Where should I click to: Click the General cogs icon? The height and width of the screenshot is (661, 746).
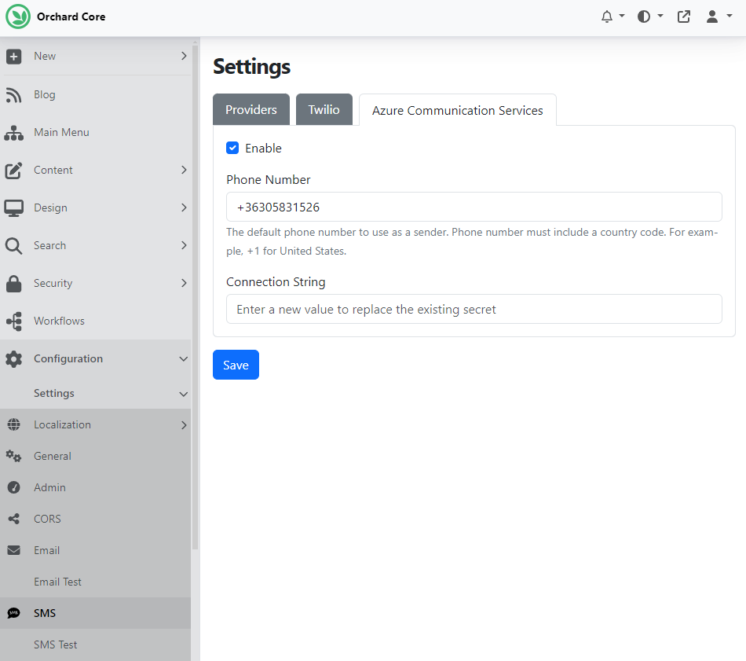14,456
